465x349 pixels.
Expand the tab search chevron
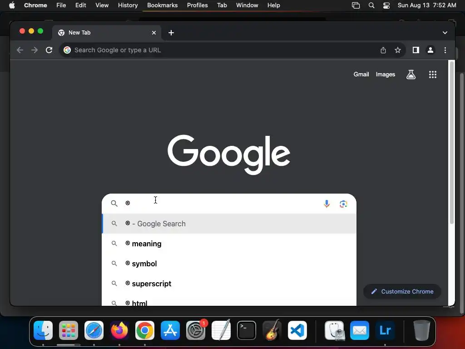click(x=445, y=33)
